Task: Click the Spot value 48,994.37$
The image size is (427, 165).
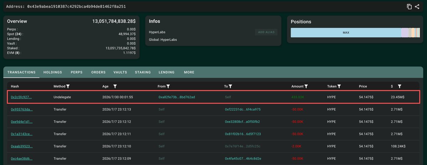Action: click(127, 34)
